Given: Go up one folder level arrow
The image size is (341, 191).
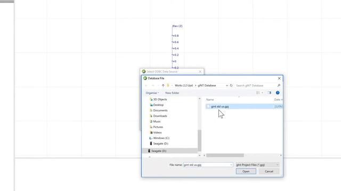Looking at the screenshot, I should pos(163,85).
